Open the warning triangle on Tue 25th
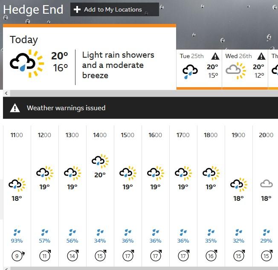278x270 pixels. (215, 56)
